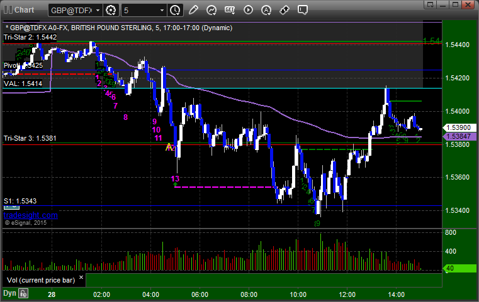Click the S1: 1.5343 label
The height and width of the screenshot is (302, 479).
point(20,201)
